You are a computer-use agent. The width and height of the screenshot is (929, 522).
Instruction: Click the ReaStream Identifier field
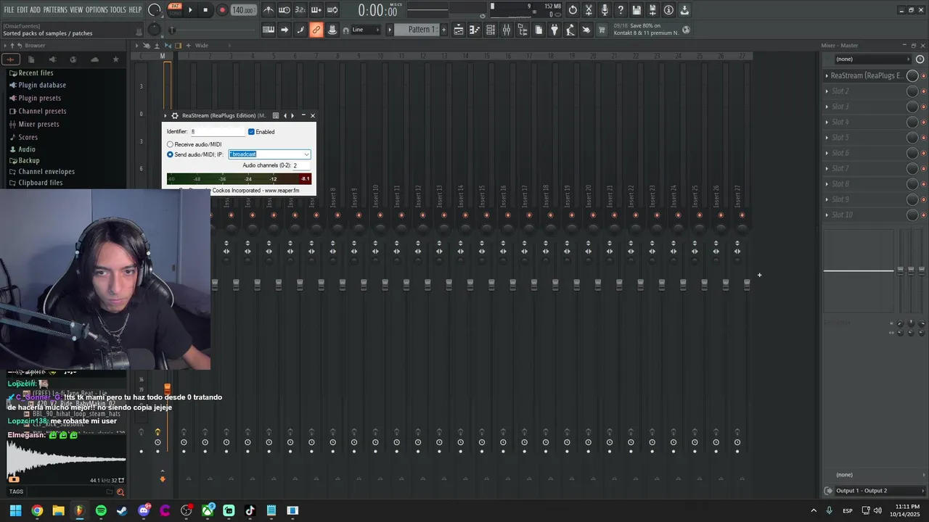(x=218, y=132)
